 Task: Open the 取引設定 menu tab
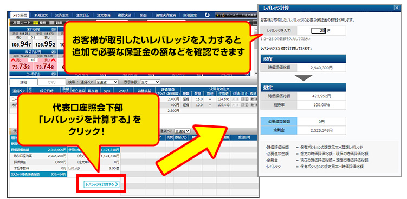190,15
